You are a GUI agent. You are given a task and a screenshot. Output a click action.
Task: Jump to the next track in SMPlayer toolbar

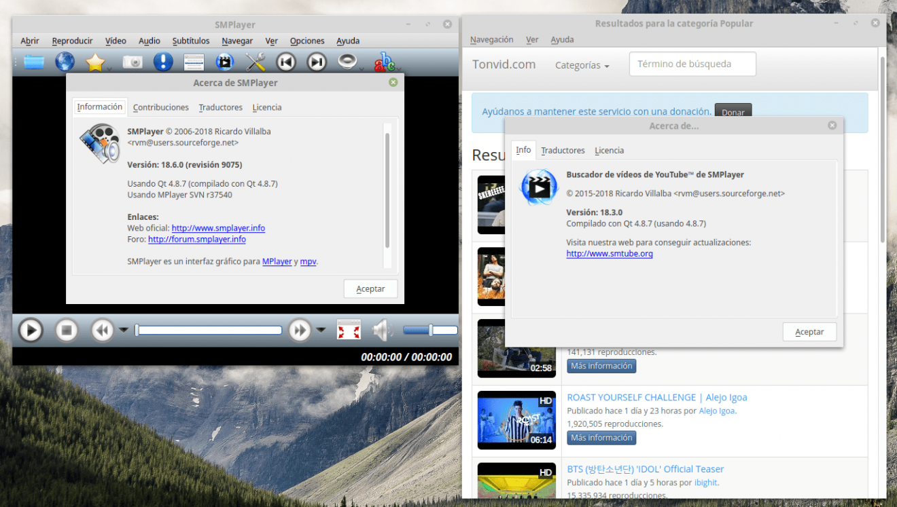click(317, 62)
